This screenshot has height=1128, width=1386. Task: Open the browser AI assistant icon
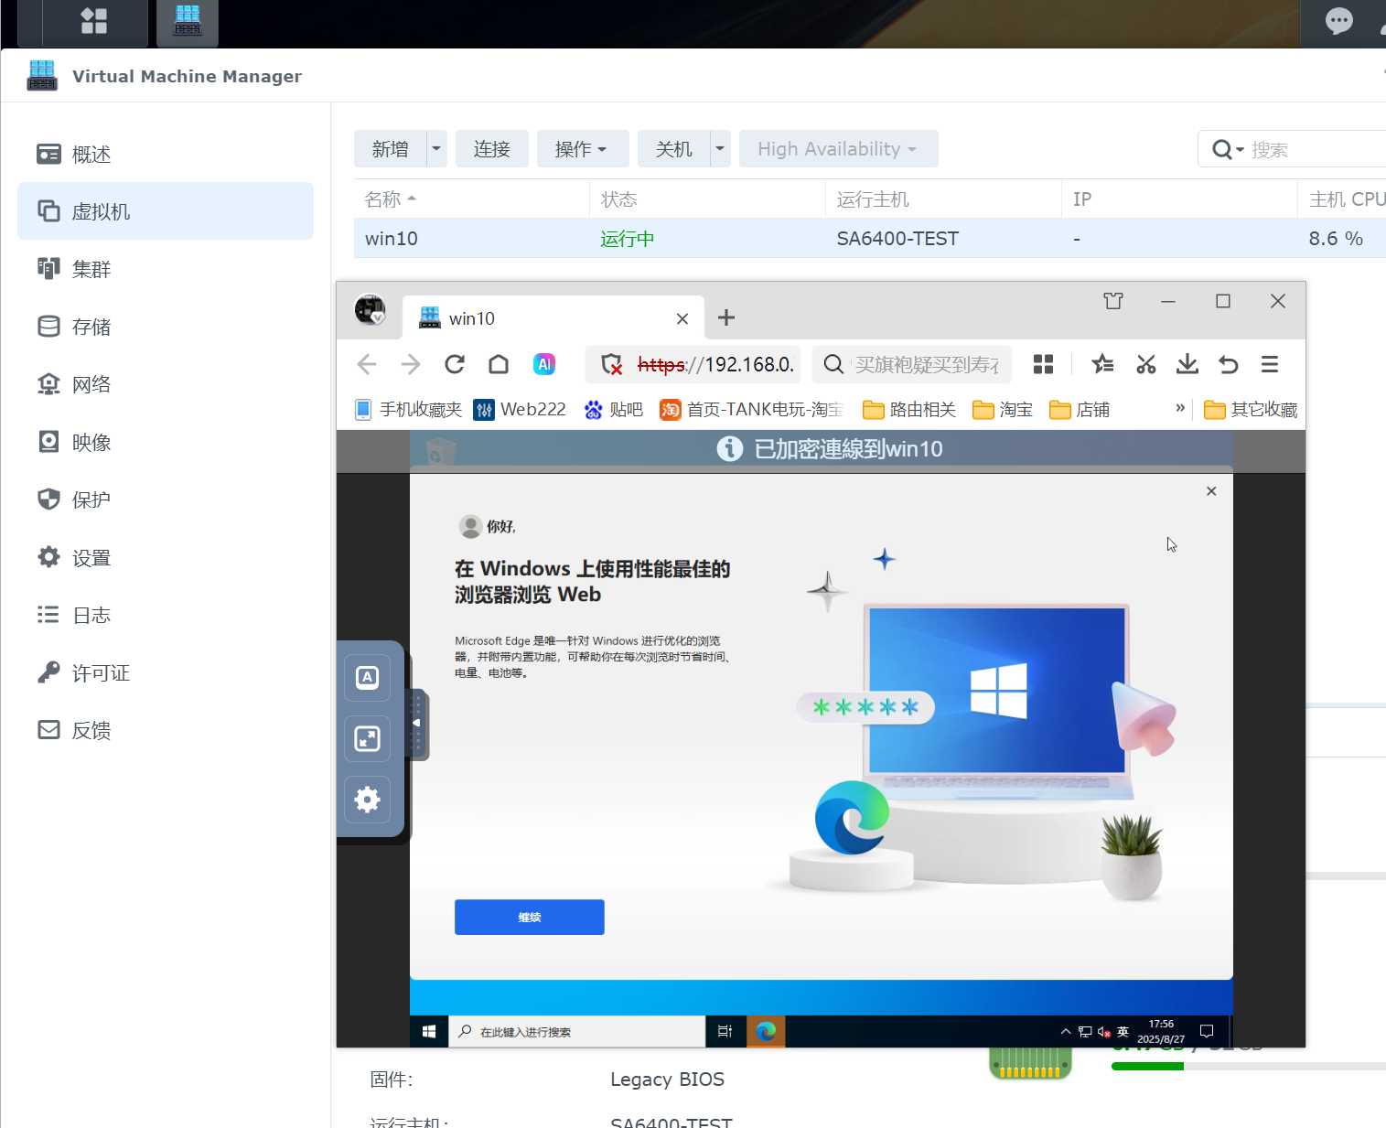[544, 364]
